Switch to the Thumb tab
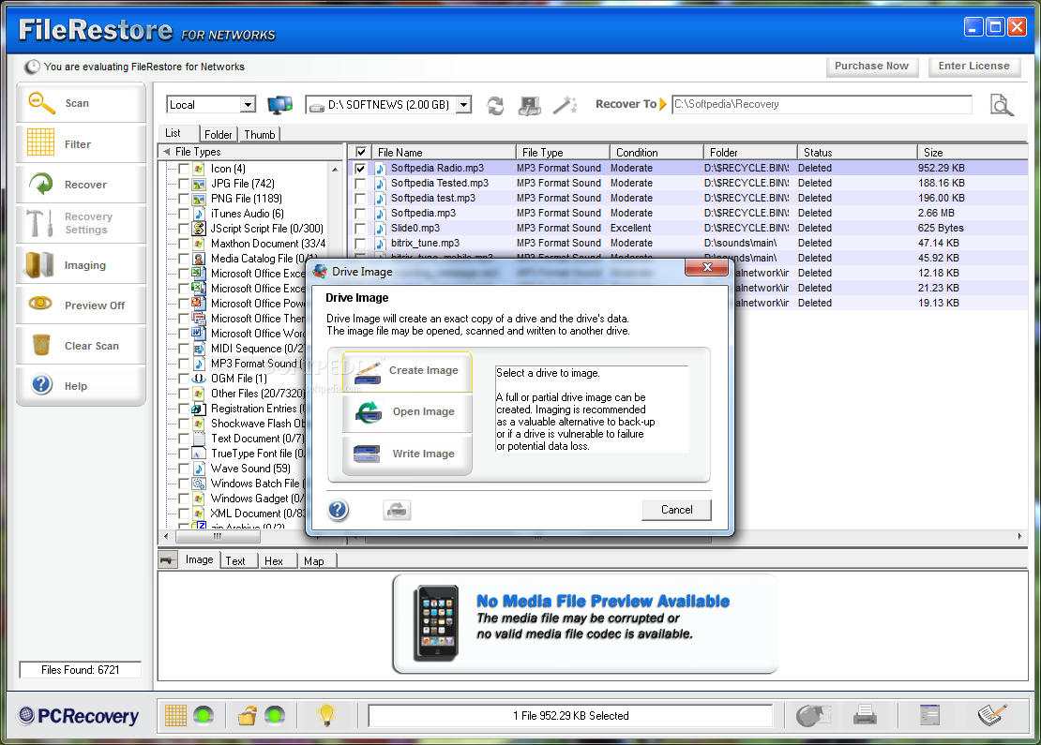The width and height of the screenshot is (1041, 745). (x=259, y=135)
